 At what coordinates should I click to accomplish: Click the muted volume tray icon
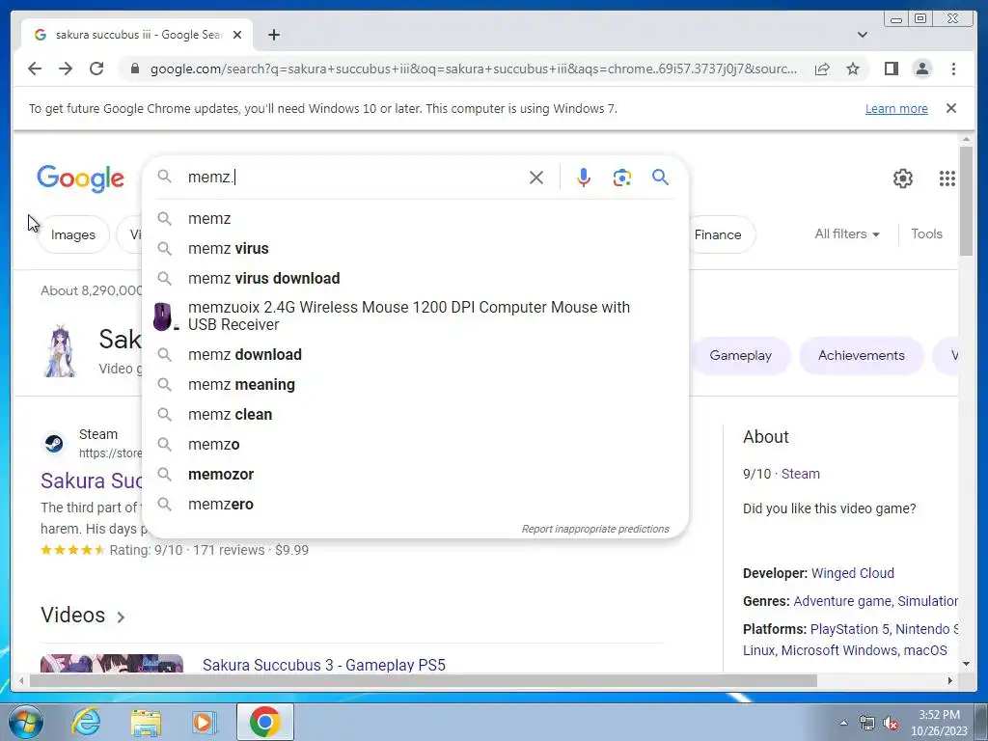coord(891,724)
